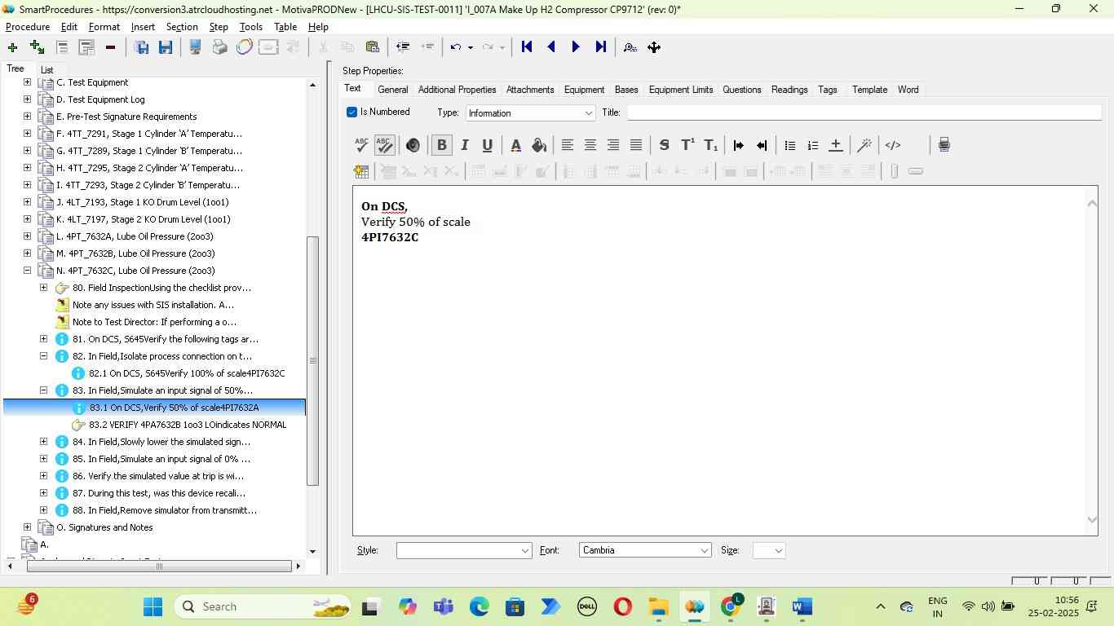Click the justify text icon
Viewport: 1114px width, 626px height.
click(x=635, y=145)
